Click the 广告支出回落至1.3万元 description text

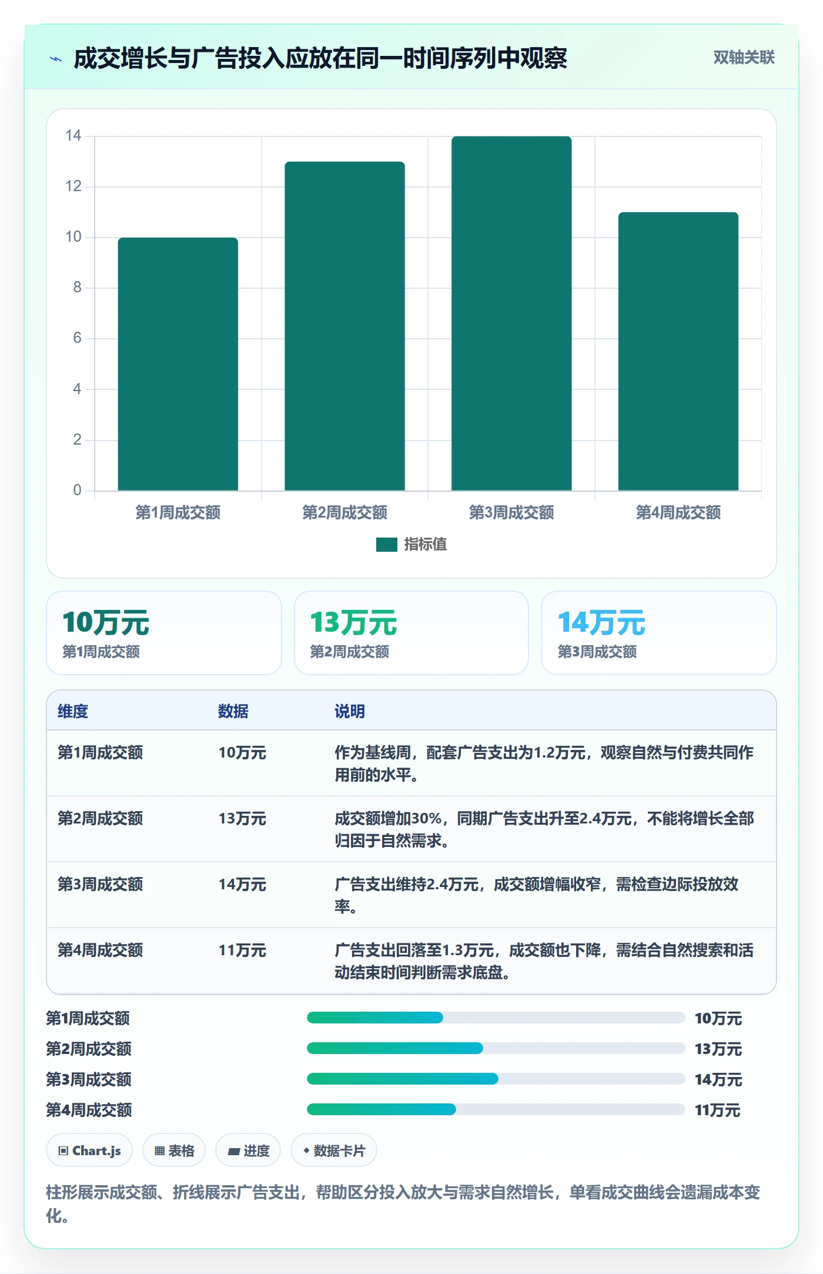pyautogui.click(x=544, y=961)
